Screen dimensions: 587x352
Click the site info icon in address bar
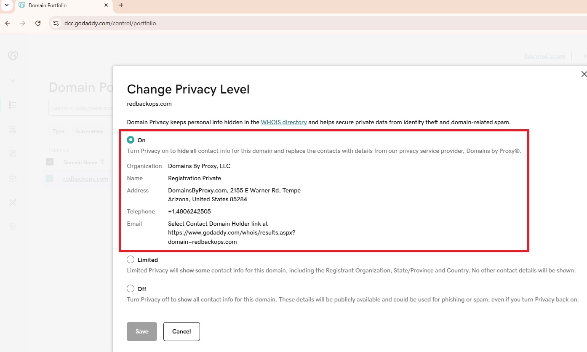coord(56,23)
